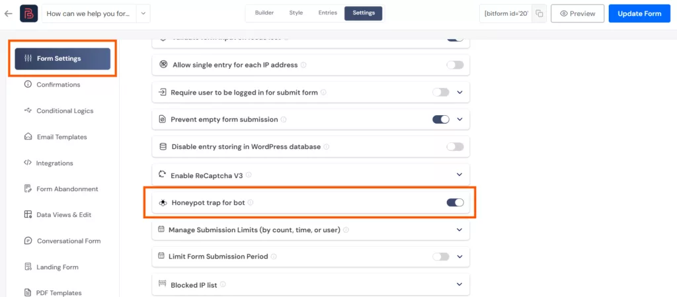Copy the bitform shortcode
677x297 pixels.
click(539, 13)
